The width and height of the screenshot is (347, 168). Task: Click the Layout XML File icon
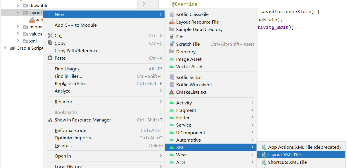(264, 155)
